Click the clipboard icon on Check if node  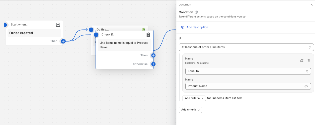[148, 34]
